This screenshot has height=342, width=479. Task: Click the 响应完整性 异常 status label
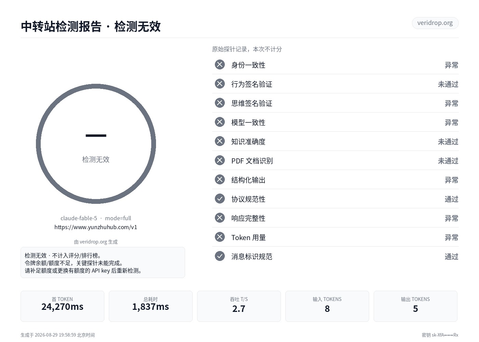(451, 218)
